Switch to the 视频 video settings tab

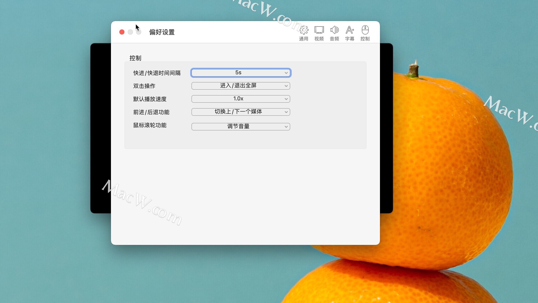pyautogui.click(x=319, y=33)
